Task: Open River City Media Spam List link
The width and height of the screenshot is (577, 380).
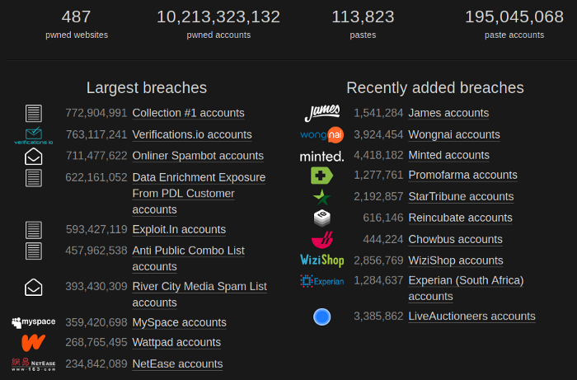Action: pos(199,294)
